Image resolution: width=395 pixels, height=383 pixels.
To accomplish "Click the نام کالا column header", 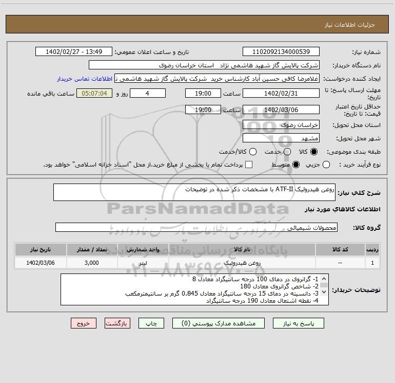I will [x=242, y=249].
